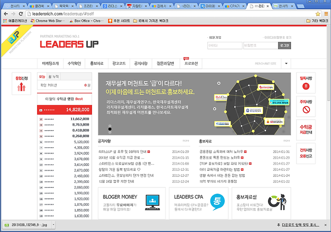The width and height of the screenshot is (331, 232).
Task: Bookmark this page with the star icon
Action: pyautogui.click(x=318, y=14)
